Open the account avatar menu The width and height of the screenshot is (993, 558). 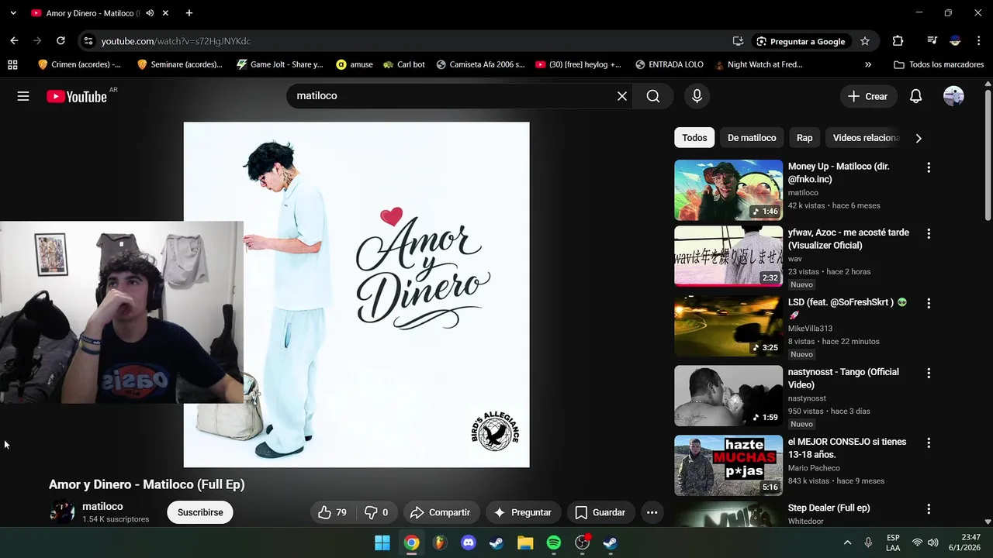click(953, 96)
